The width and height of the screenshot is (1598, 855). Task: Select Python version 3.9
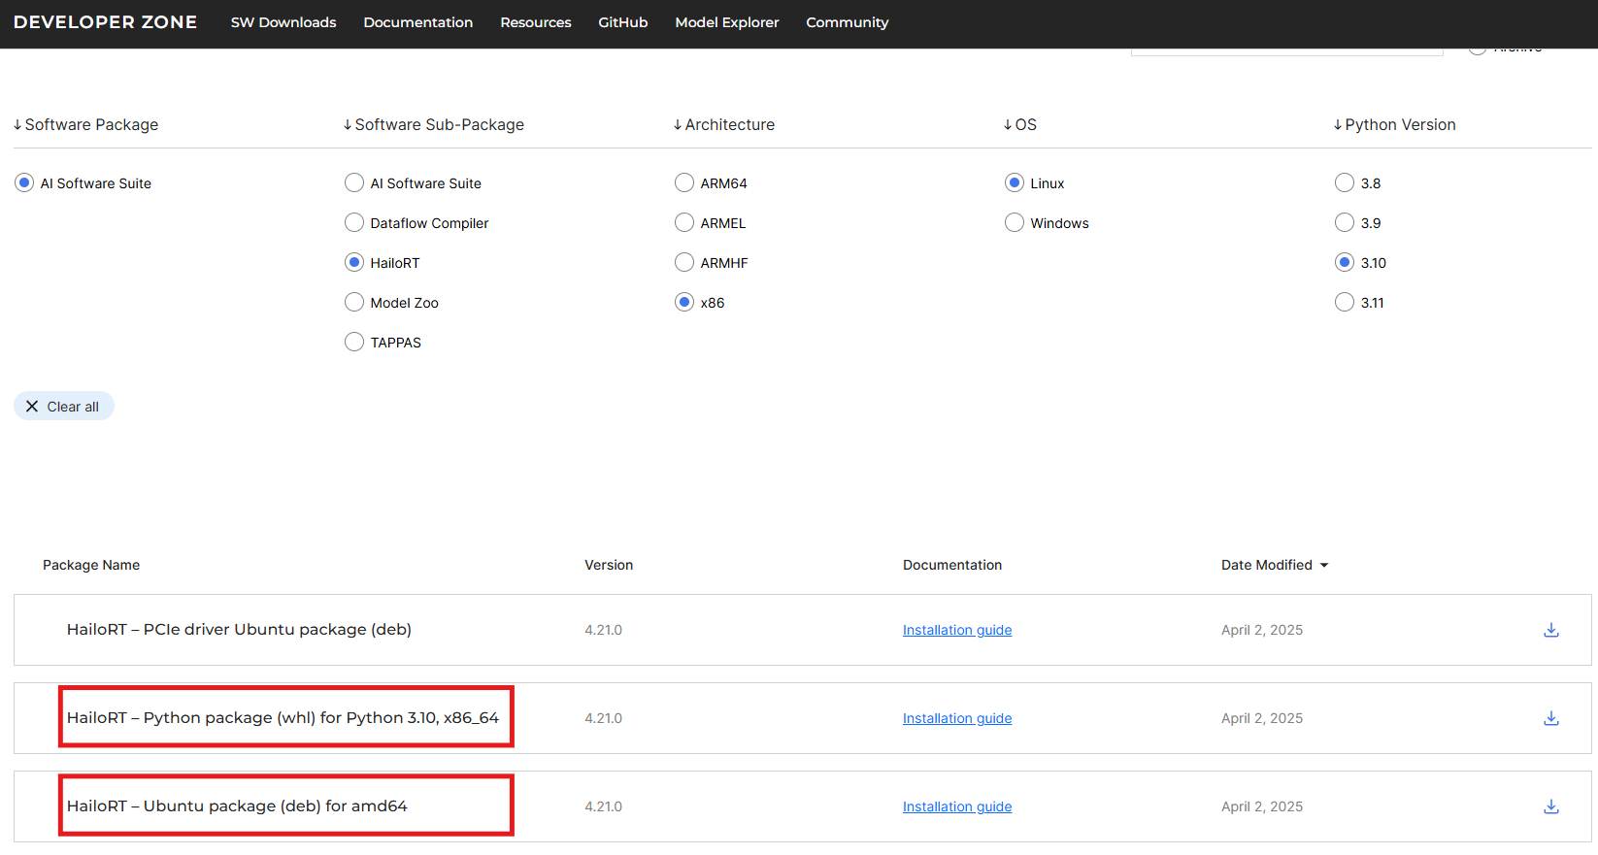[1345, 223]
